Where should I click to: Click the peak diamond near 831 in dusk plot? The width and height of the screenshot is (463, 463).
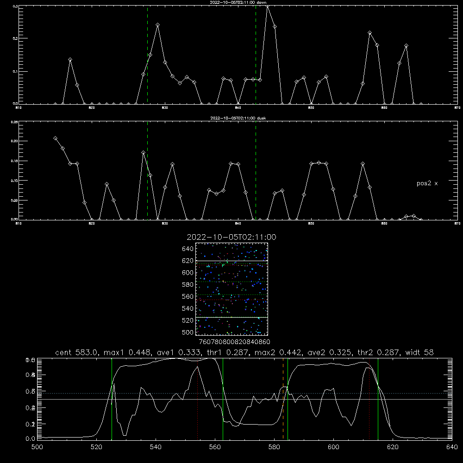click(172, 164)
